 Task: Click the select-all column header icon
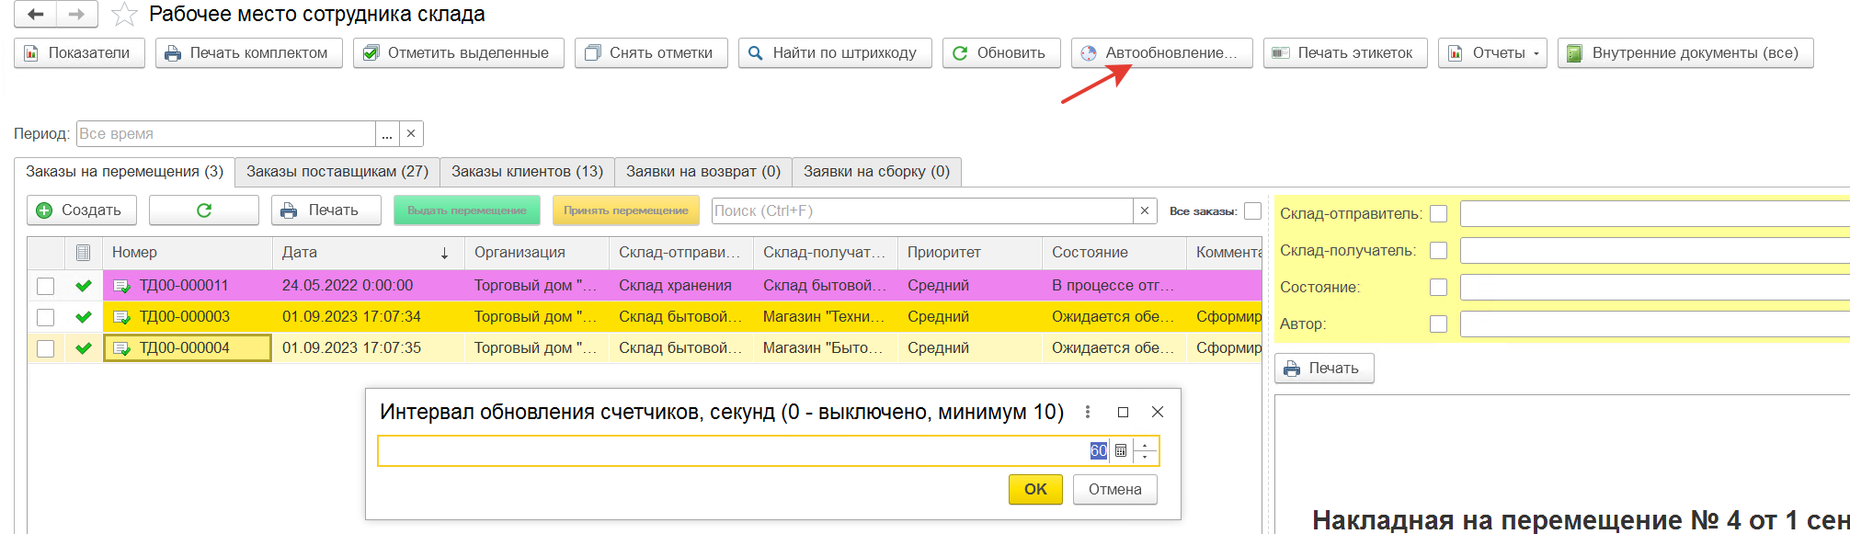pyautogui.click(x=83, y=253)
